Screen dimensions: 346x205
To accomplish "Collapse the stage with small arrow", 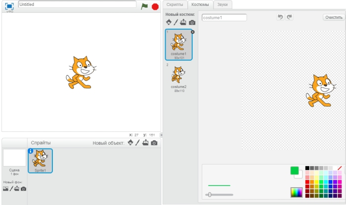I will tap(161, 135).
